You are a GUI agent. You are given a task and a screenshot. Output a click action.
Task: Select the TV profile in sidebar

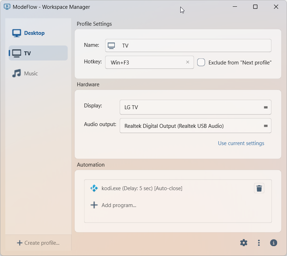tap(38, 53)
